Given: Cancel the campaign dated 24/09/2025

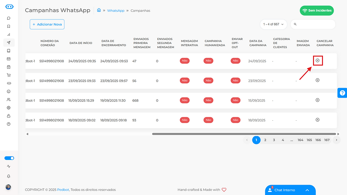Looking at the screenshot, I should tap(318, 61).
